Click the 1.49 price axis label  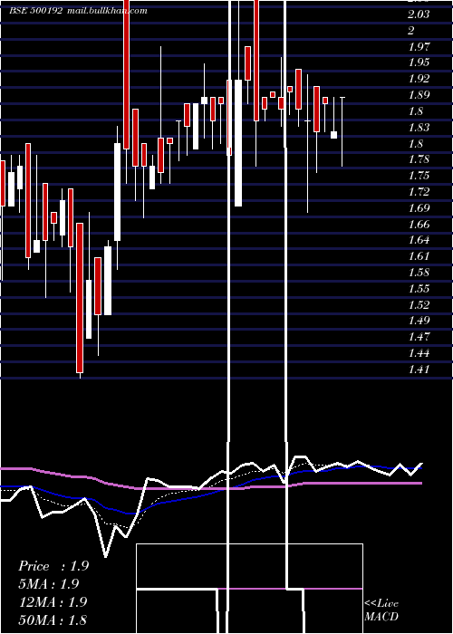[x=419, y=321]
